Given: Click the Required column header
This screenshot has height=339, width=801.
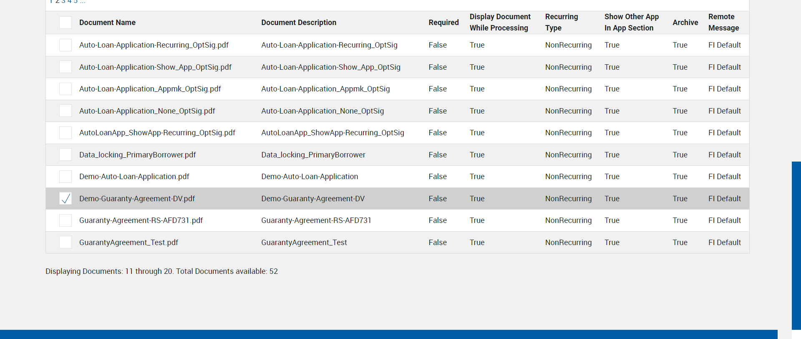Looking at the screenshot, I should pos(443,23).
